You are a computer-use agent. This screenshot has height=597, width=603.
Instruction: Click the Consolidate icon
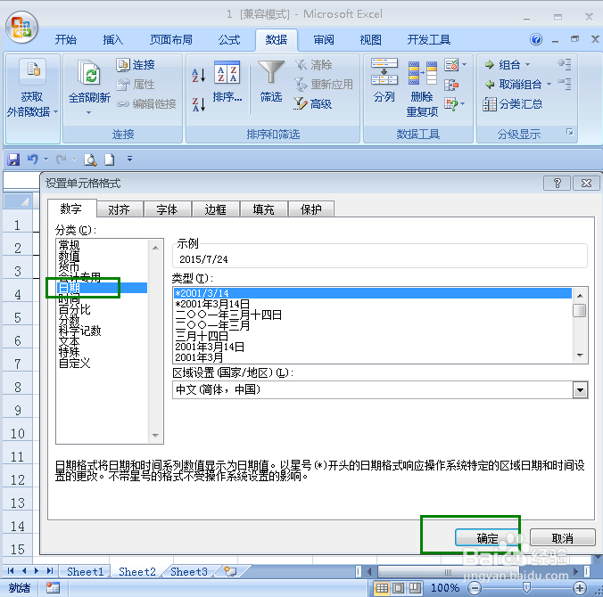tap(451, 85)
